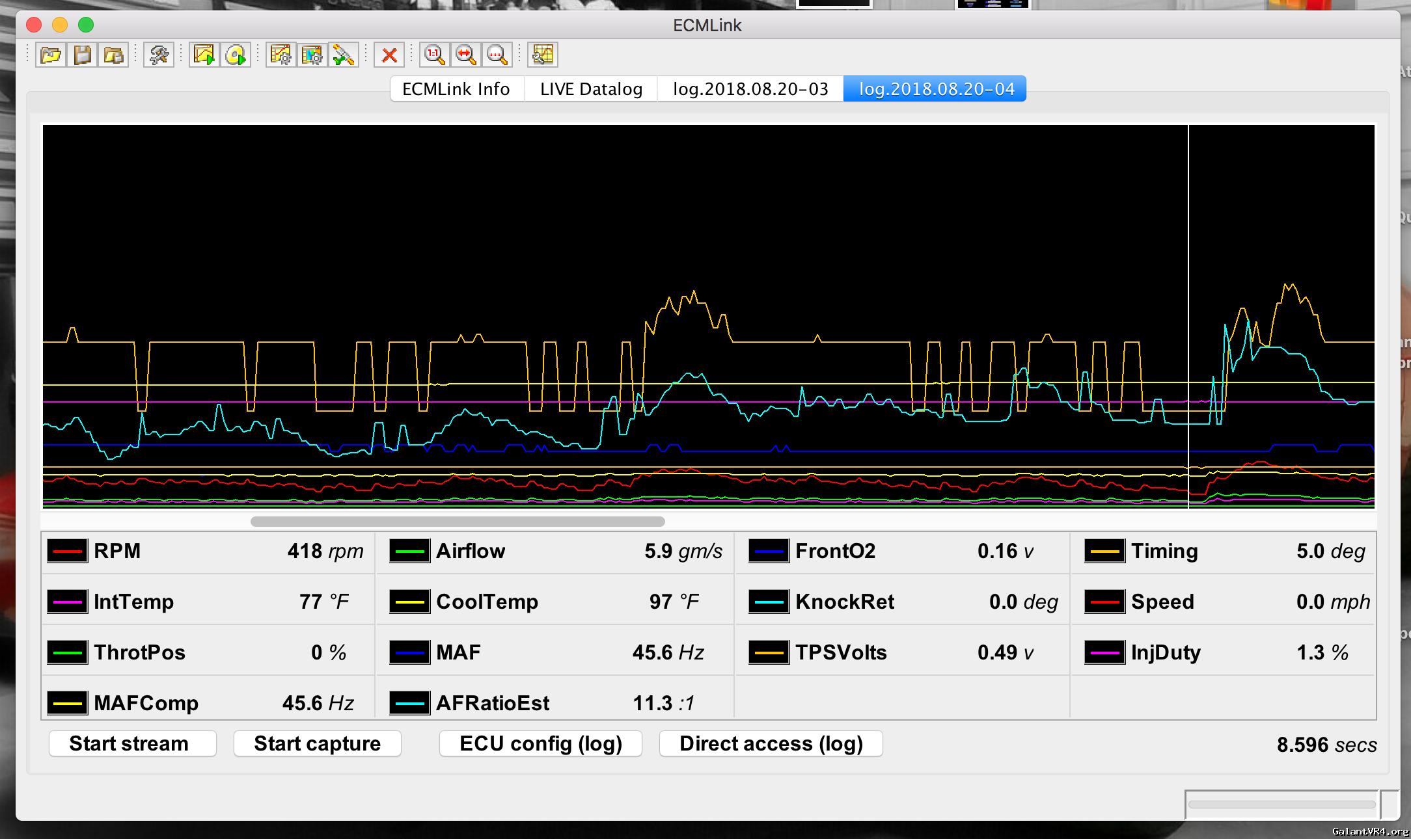The image size is (1411, 839).
Task: Click the graph's horizontal scrollbar thumb
Action: tap(458, 522)
